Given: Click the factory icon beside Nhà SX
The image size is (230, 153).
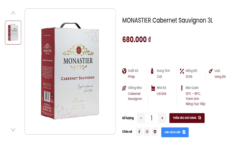Looking at the screenshot, I should click(153, 88).
